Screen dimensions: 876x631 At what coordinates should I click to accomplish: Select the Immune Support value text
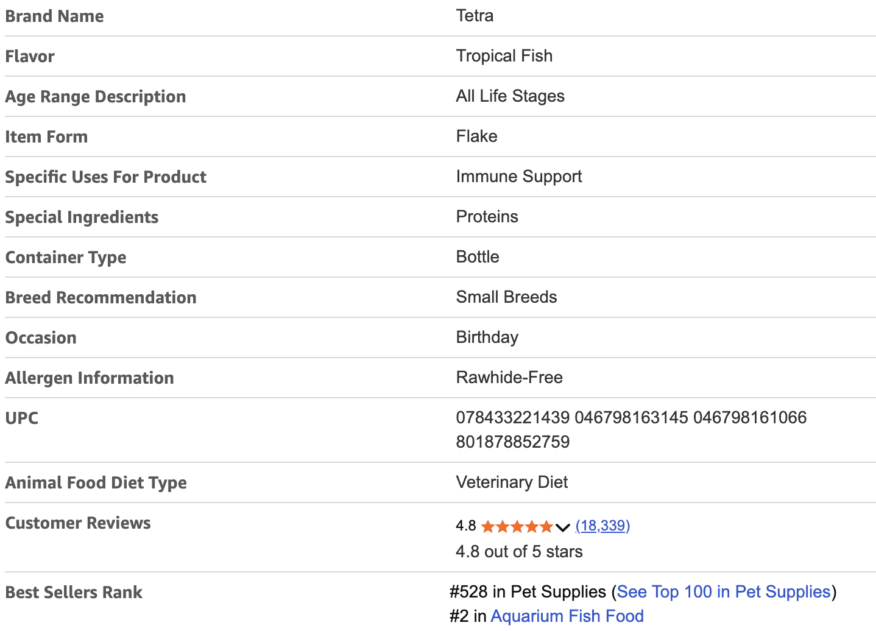point(518,177)
